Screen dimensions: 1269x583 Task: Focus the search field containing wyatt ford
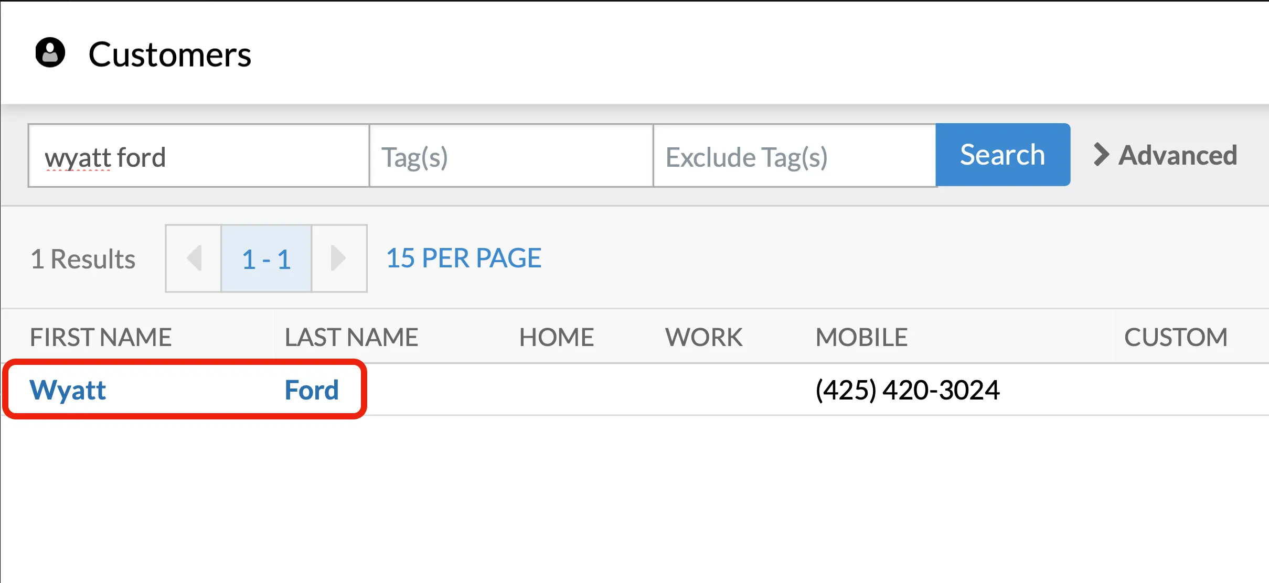[199, 156]
